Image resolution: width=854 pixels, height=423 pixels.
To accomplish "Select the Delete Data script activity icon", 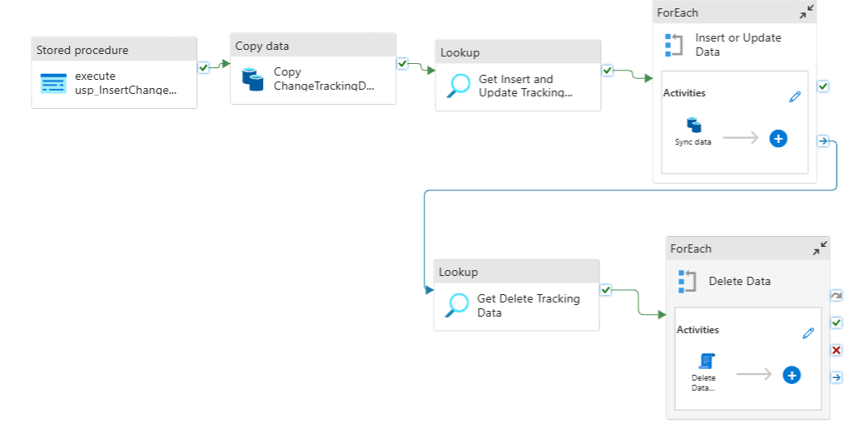I will coord(707,361).
